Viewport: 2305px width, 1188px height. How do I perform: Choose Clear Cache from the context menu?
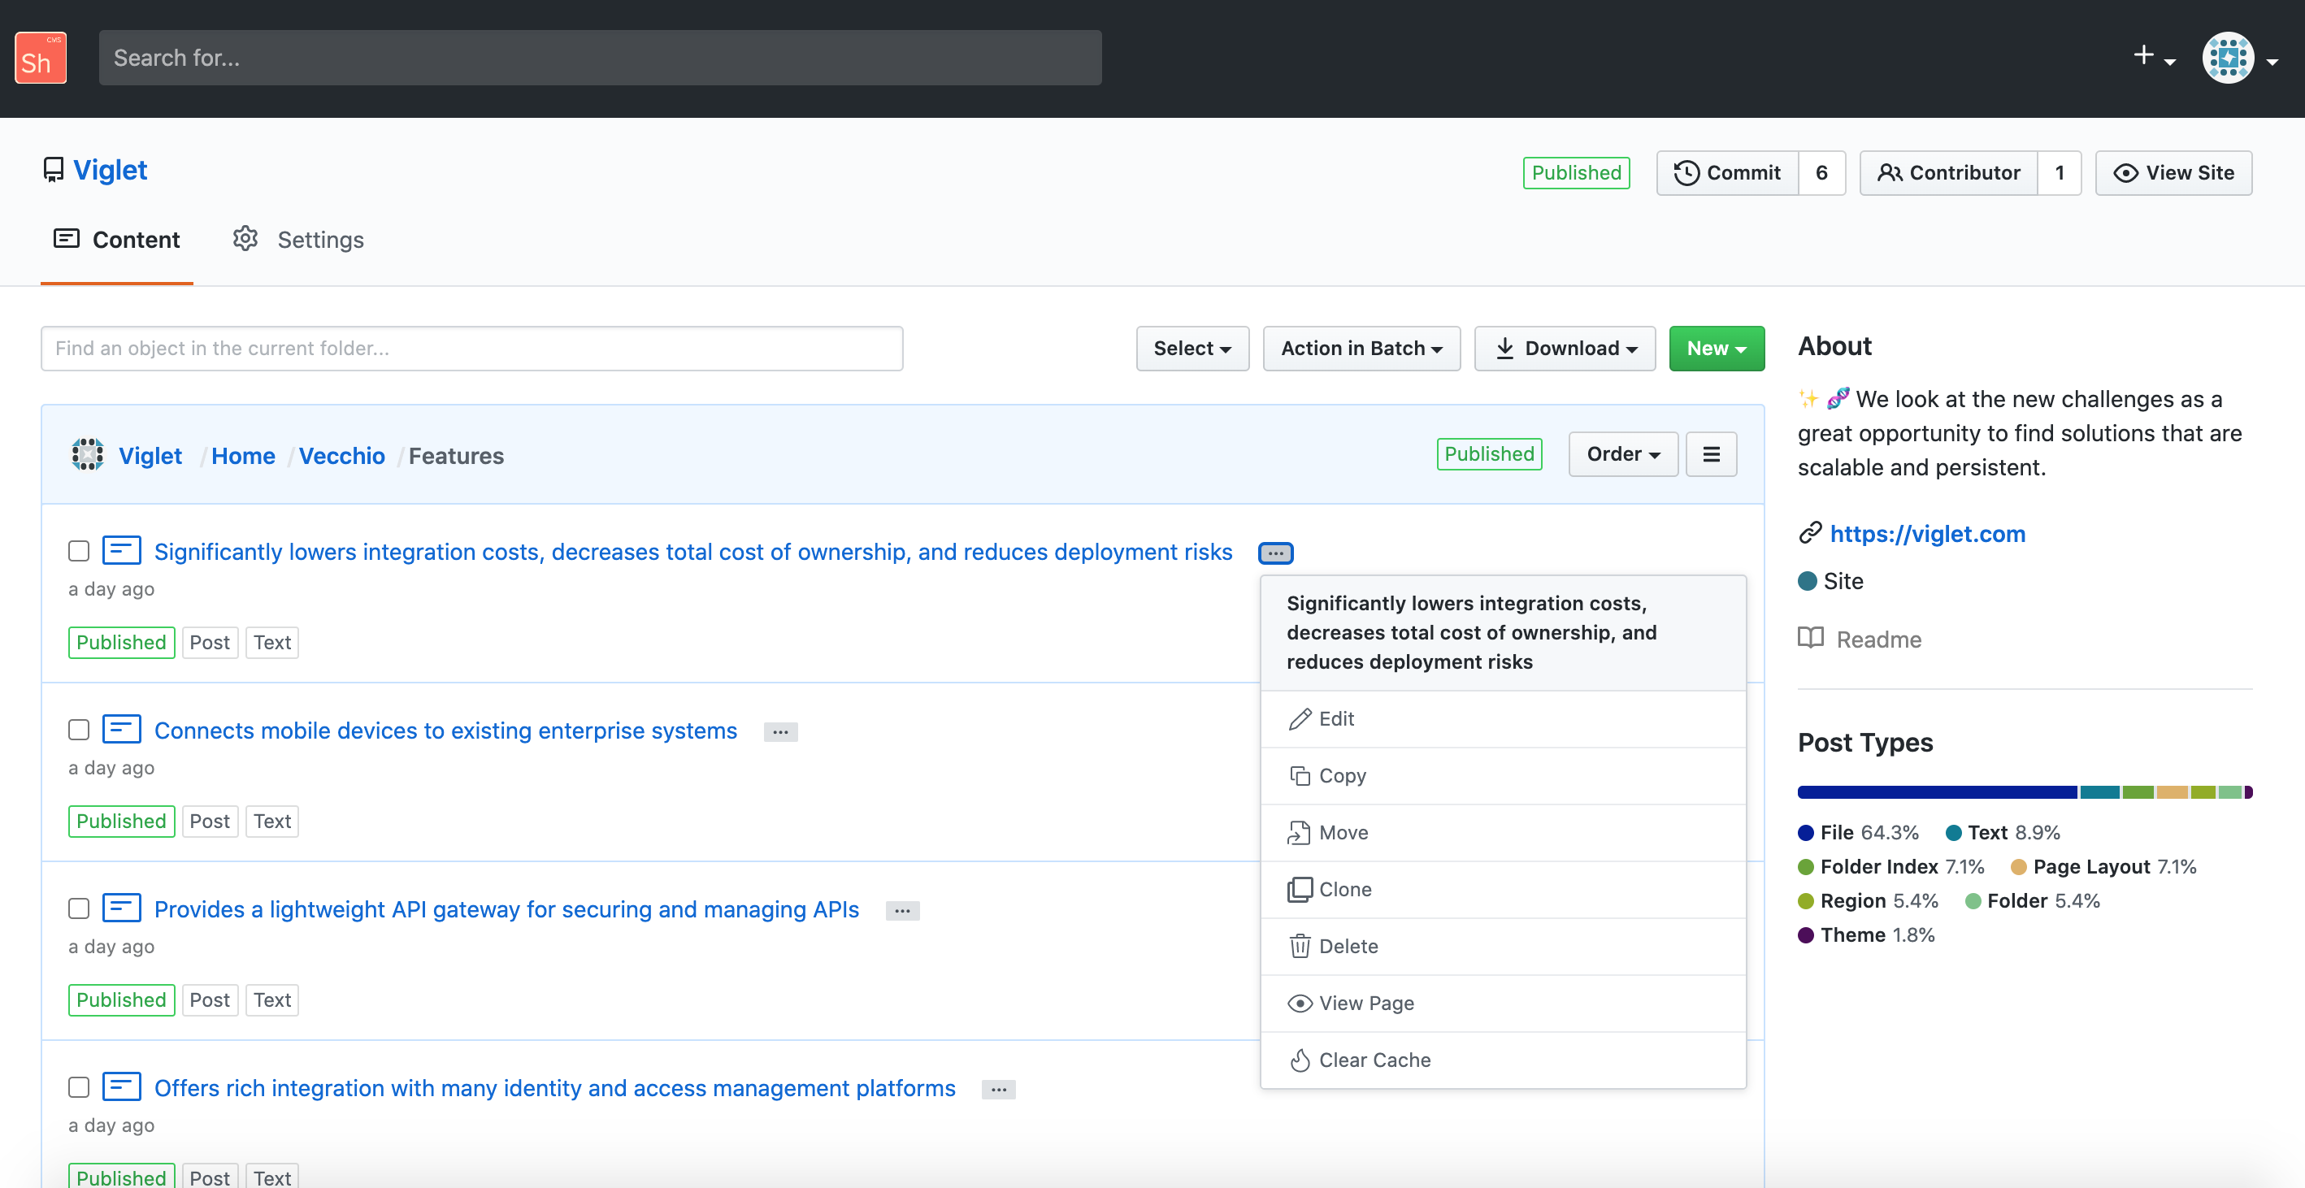pyautogui.click(x=1504, y=1060)
